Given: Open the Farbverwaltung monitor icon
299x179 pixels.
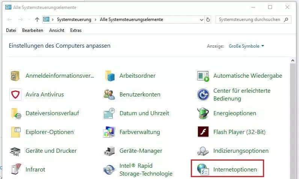Looking at the screenshot, I should tap(109, 132).
